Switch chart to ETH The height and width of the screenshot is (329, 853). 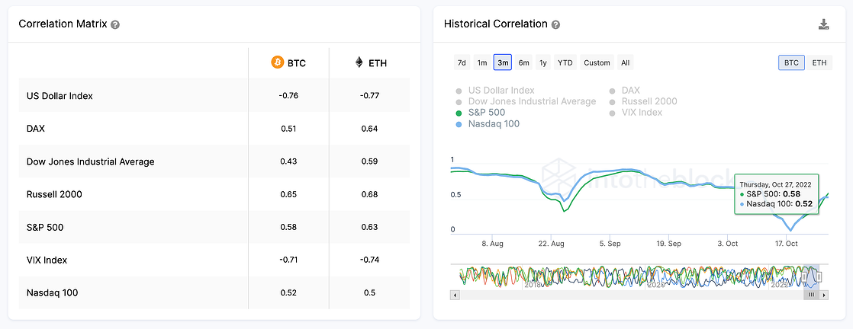[x=819, y=62]
